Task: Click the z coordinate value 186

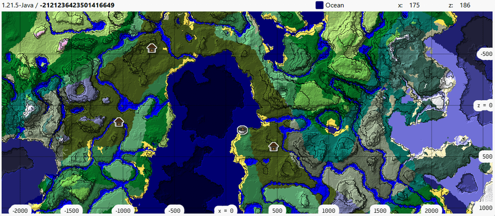Action: 464,5
